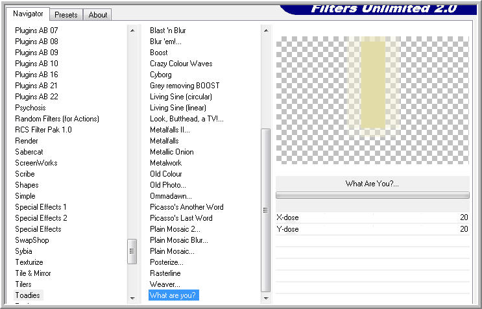Screen dimensions: 482x309
Task: Click down arrow of category list scrollbar
Action: tap(132, 298)
